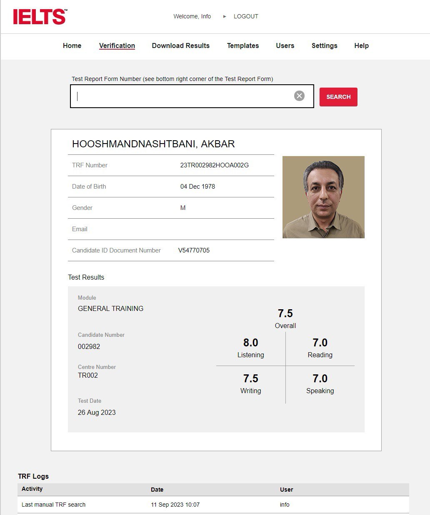
Task: Click the Speaking score 7.0
Action: click(320, 379)
